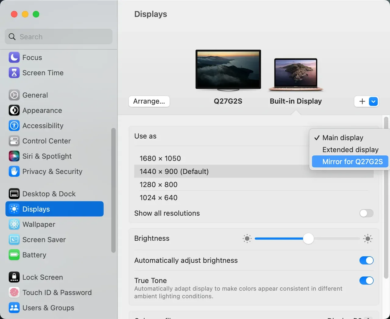Click the green full screen button
Image resolution: width=390 pixels, height=319 pixels.
(x=36, y=14)
